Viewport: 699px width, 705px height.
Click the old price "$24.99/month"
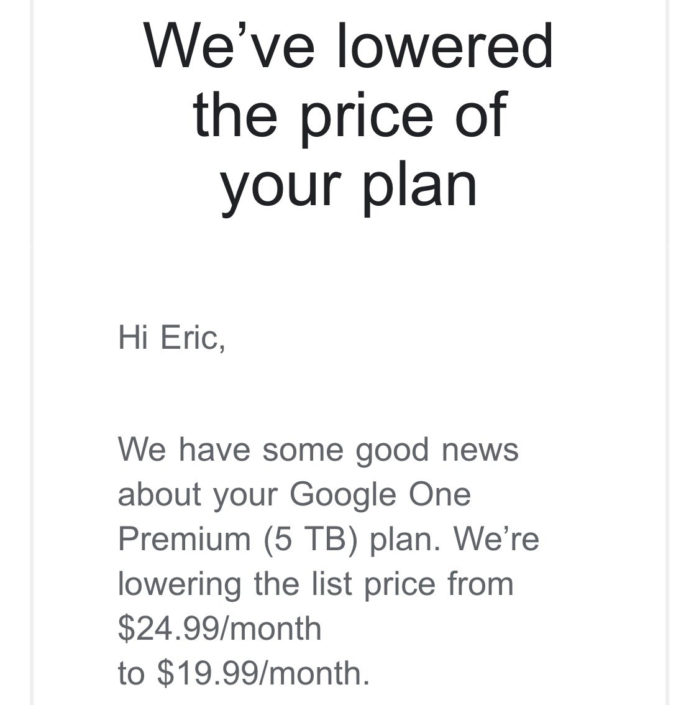(x=220, y=629)
